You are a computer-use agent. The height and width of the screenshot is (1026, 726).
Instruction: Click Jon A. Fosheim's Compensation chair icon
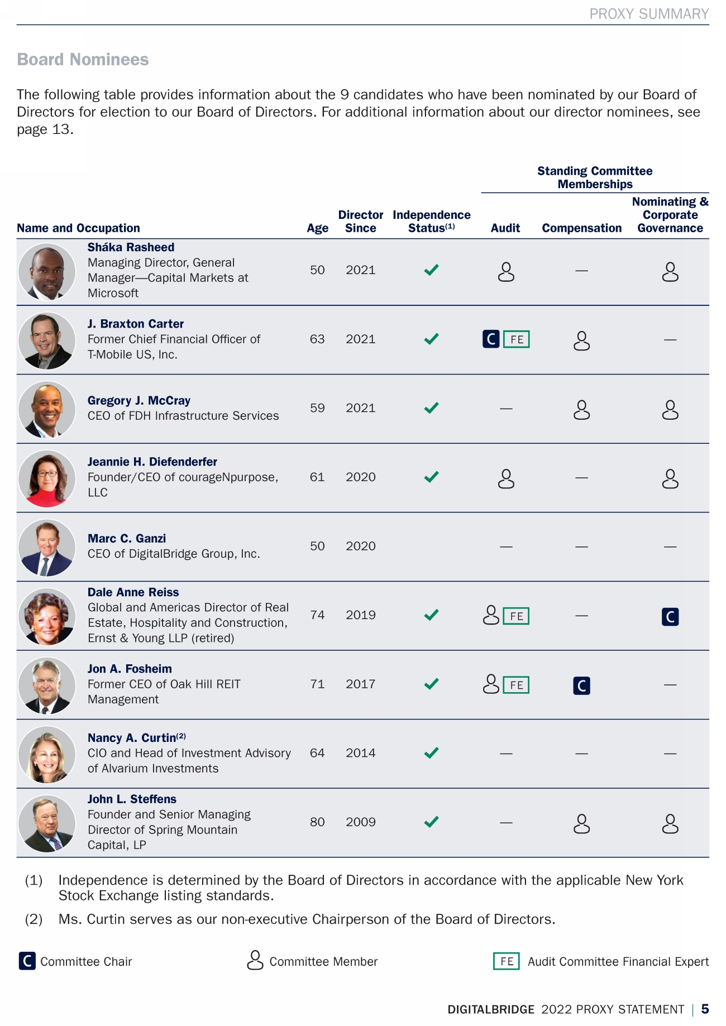581,686
